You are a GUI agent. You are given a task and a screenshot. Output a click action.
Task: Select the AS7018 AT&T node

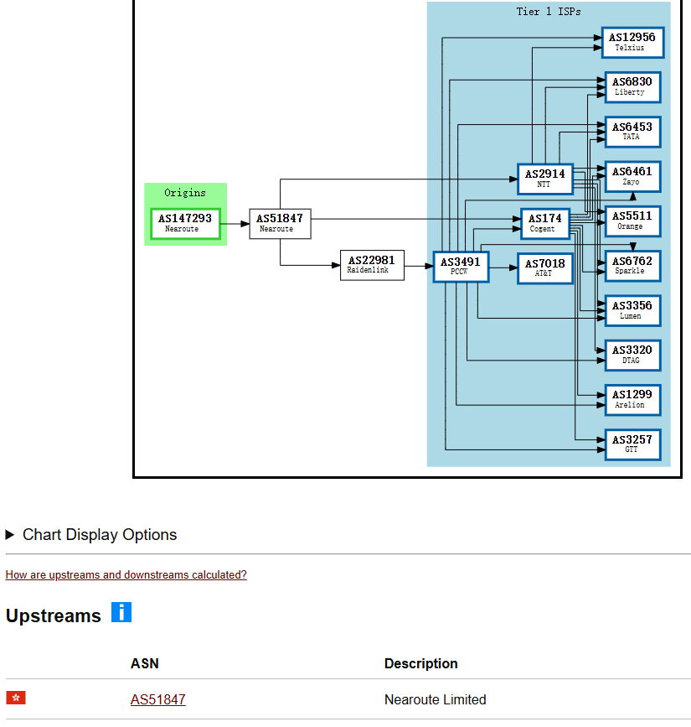click(x=544, y=268)
